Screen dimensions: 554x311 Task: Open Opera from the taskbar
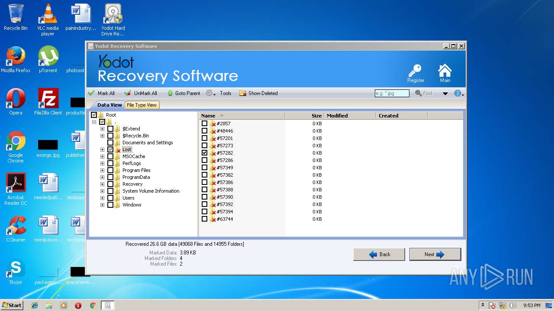click(78, 305)
